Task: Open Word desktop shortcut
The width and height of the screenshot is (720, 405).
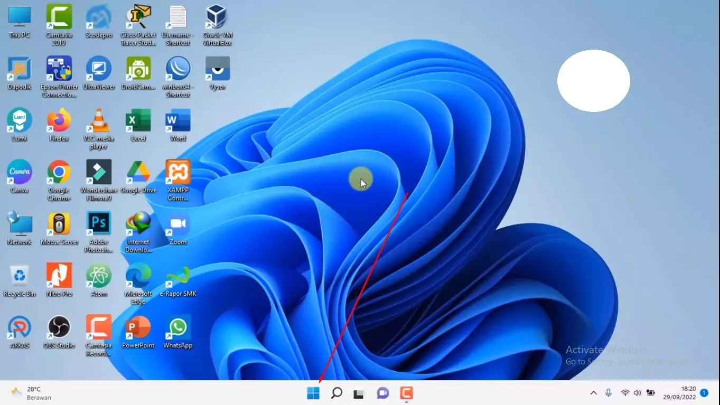Action: click(x=178, y=126)
